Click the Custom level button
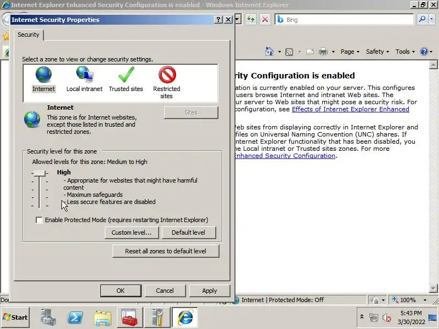Screen dimensions: 439x329 click(x=132, y=232)
